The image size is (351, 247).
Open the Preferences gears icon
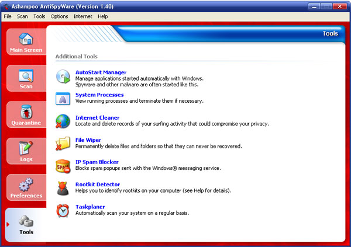(x=26, y=185)
